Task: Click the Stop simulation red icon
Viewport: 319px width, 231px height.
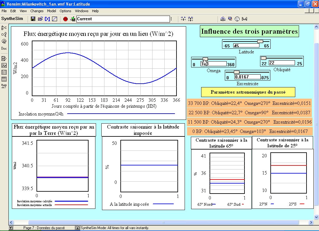Action: [x=65, y=19]
